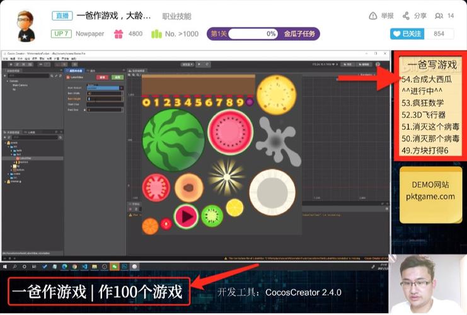This screenshot has width=467, height=315.
Task: Open the highlighted blue Size Mode dropdown
Action: coord(105,88)
